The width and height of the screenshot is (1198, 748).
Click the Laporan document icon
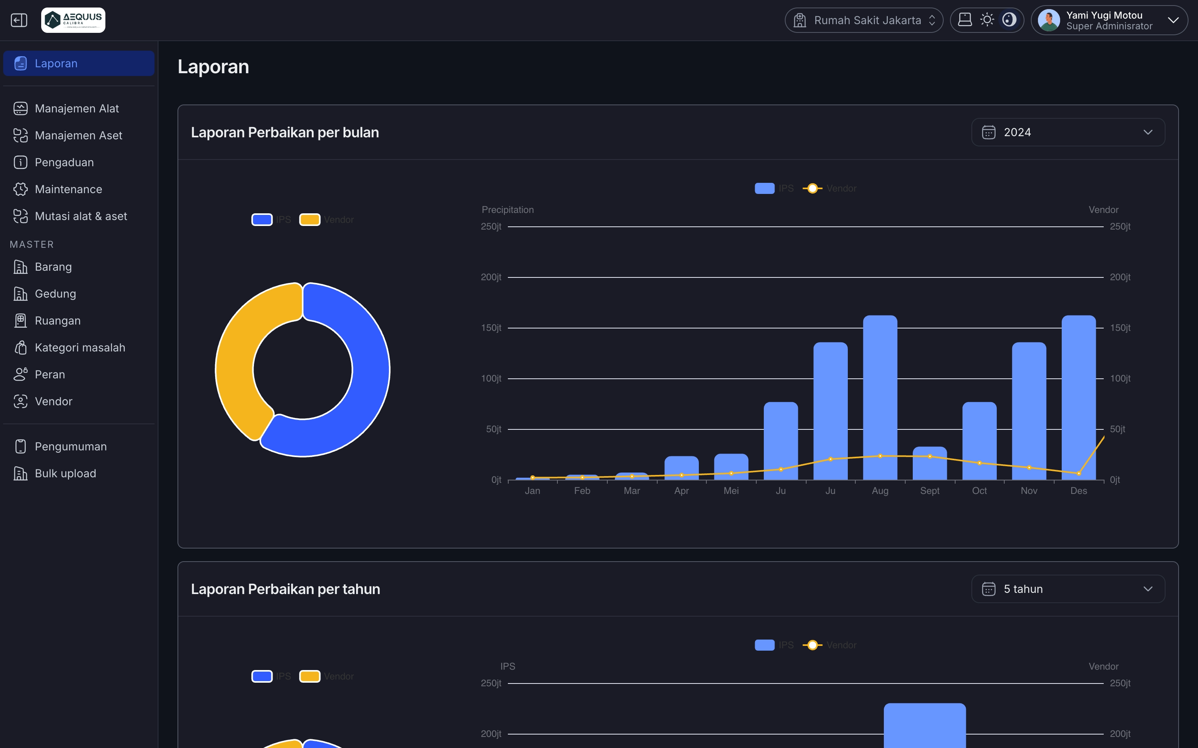tap(20, 63)
